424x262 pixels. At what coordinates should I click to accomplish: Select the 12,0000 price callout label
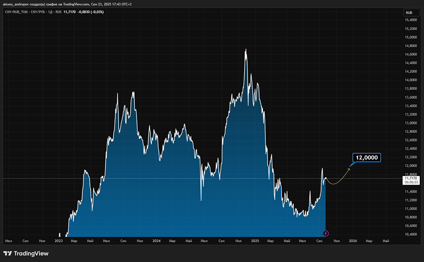pyautogui.click(x=368, y=157)
